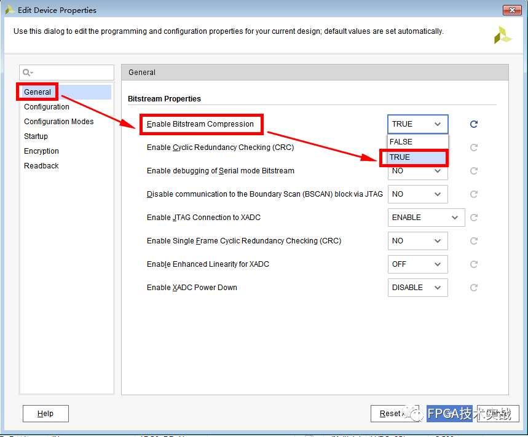Go to the Readback category
Viewport: 528px width, 437px height.
[41, 166]
